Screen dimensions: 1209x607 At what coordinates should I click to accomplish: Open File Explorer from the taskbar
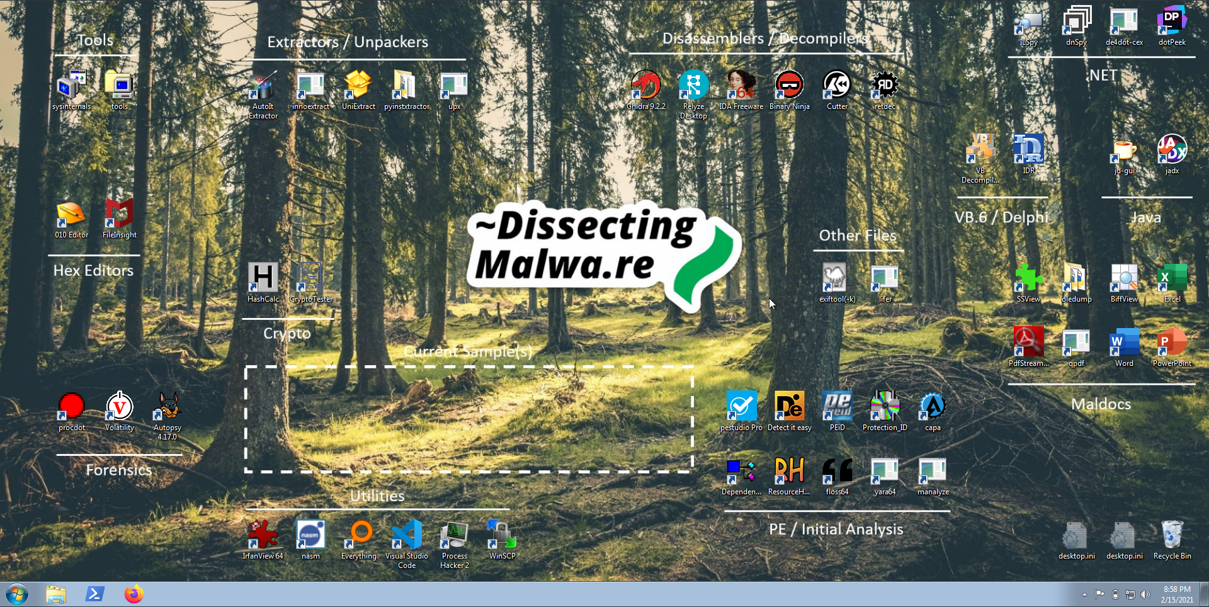[56, 594]
